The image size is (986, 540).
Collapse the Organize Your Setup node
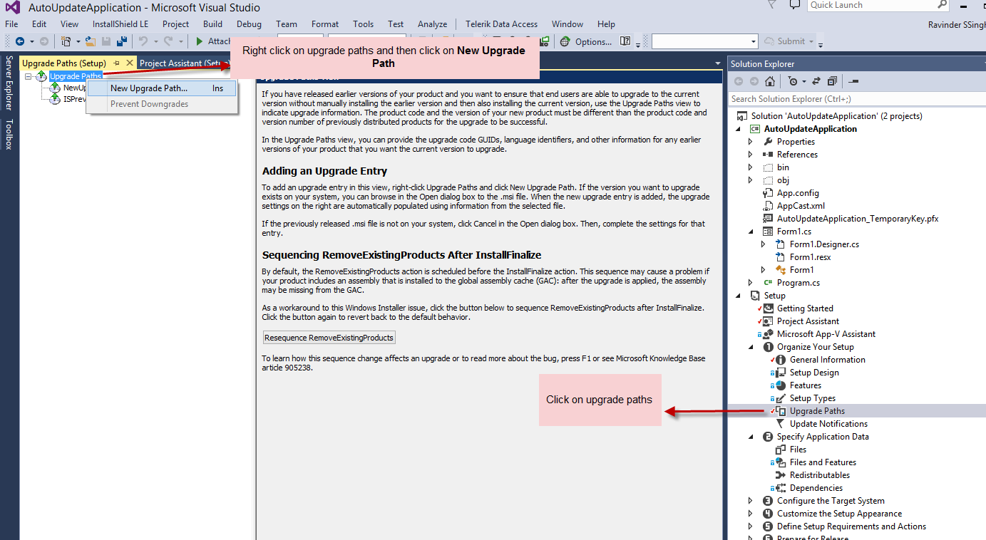tap(750, 347)
